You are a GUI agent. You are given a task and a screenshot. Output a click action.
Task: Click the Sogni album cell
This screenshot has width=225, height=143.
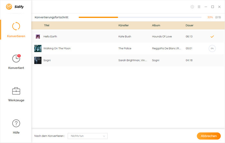pos(156,60)
